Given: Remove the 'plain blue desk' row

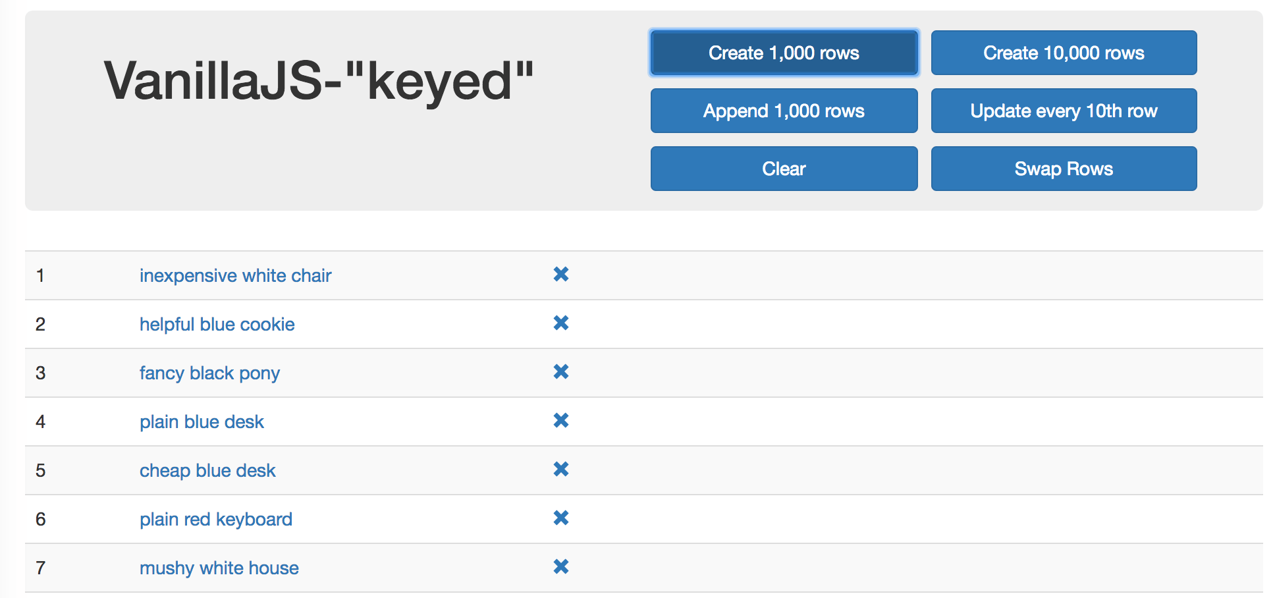Looking at the screenshot, I should click(561, 421).
